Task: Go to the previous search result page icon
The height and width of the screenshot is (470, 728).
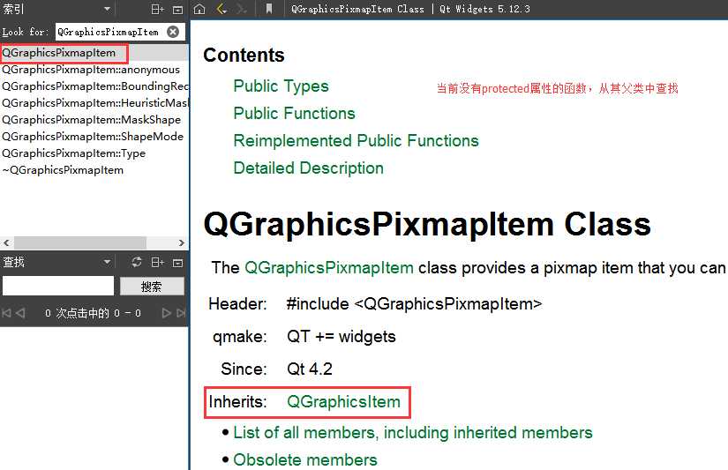Action: [20, 313]
